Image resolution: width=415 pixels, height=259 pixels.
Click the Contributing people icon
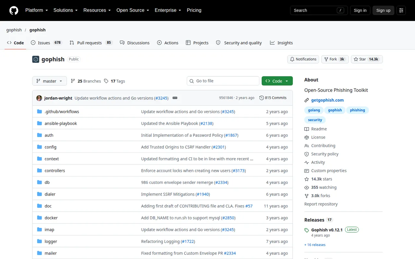point(307,146)
